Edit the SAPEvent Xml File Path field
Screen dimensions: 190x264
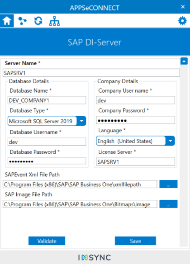point(80,184)
